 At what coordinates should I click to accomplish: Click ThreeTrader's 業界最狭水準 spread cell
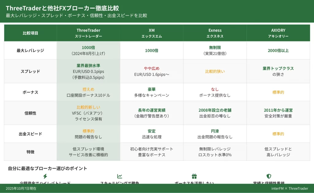pos(88,71)
